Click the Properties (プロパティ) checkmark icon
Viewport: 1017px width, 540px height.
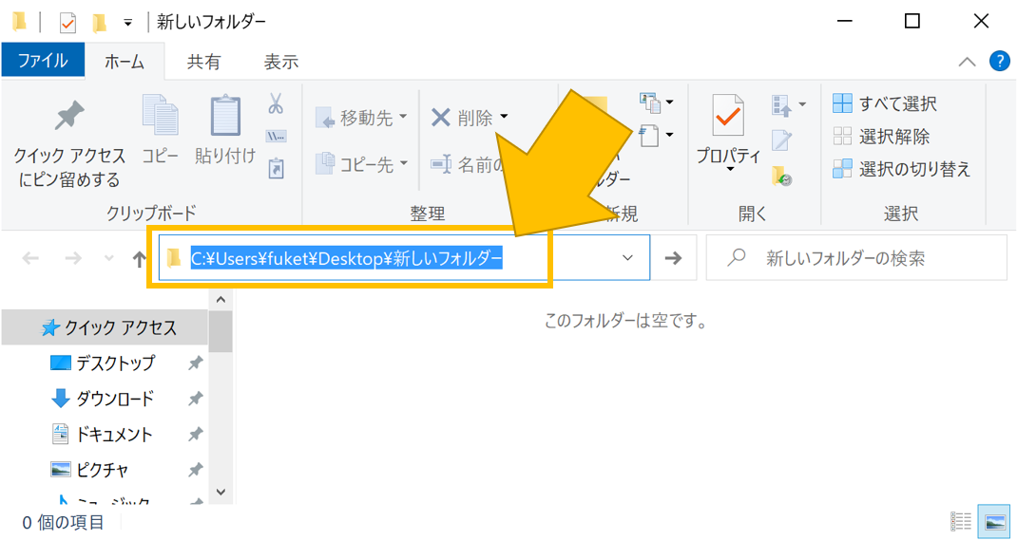pos(728,117)
